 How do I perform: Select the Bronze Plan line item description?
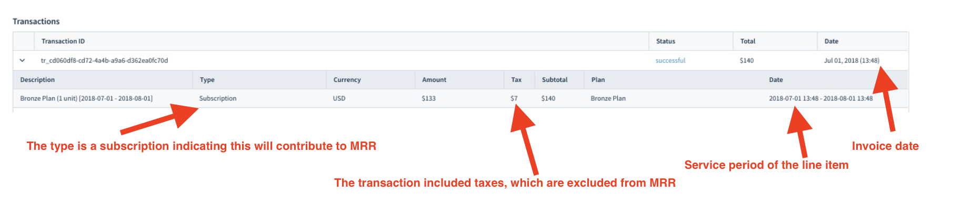point(86,98)
